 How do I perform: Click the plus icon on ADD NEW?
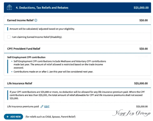(8, 117)
